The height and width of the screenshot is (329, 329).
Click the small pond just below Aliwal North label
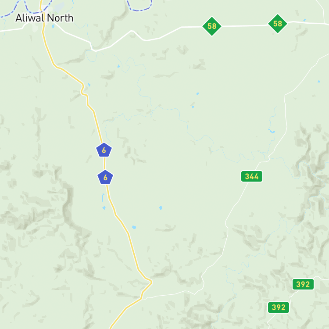pyautogui.click(x=53, y=26)
